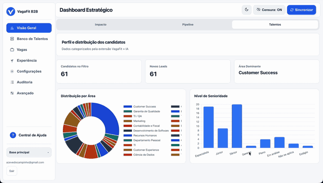This screenshot has width=323, height=183.
Task: Click the Pleno bar in chart
Action: [265, 144]
